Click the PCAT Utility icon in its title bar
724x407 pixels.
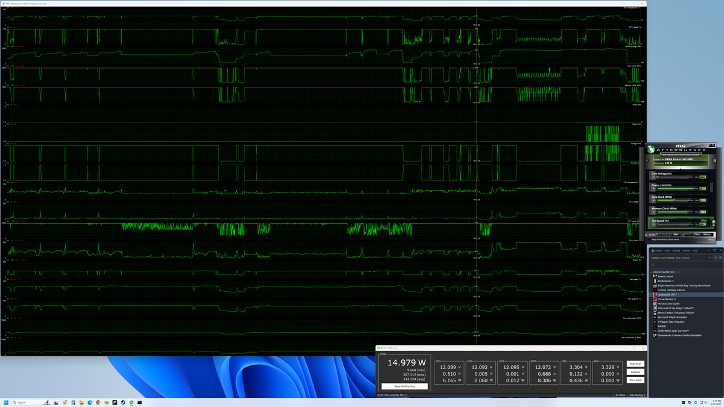pos(379,347)
